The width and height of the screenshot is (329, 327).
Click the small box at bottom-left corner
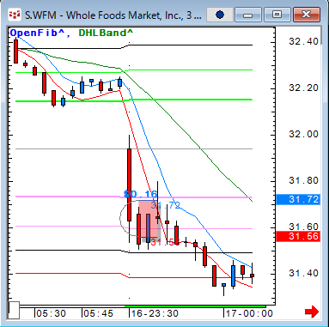pos(14,310)
